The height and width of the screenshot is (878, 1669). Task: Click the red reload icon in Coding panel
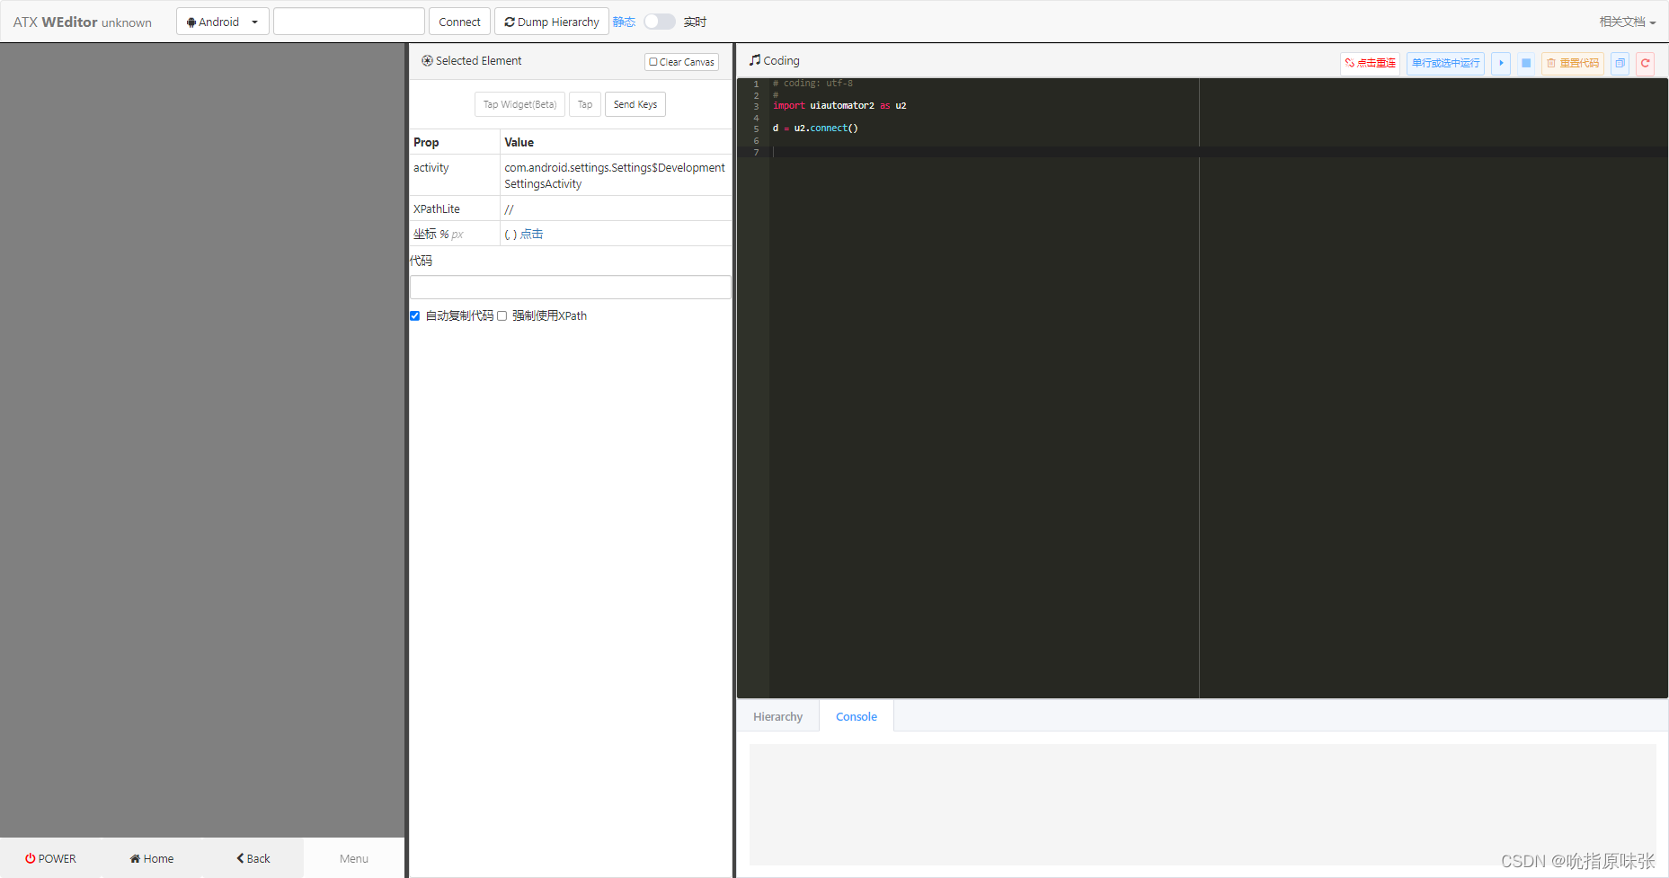pos(1646,63)
